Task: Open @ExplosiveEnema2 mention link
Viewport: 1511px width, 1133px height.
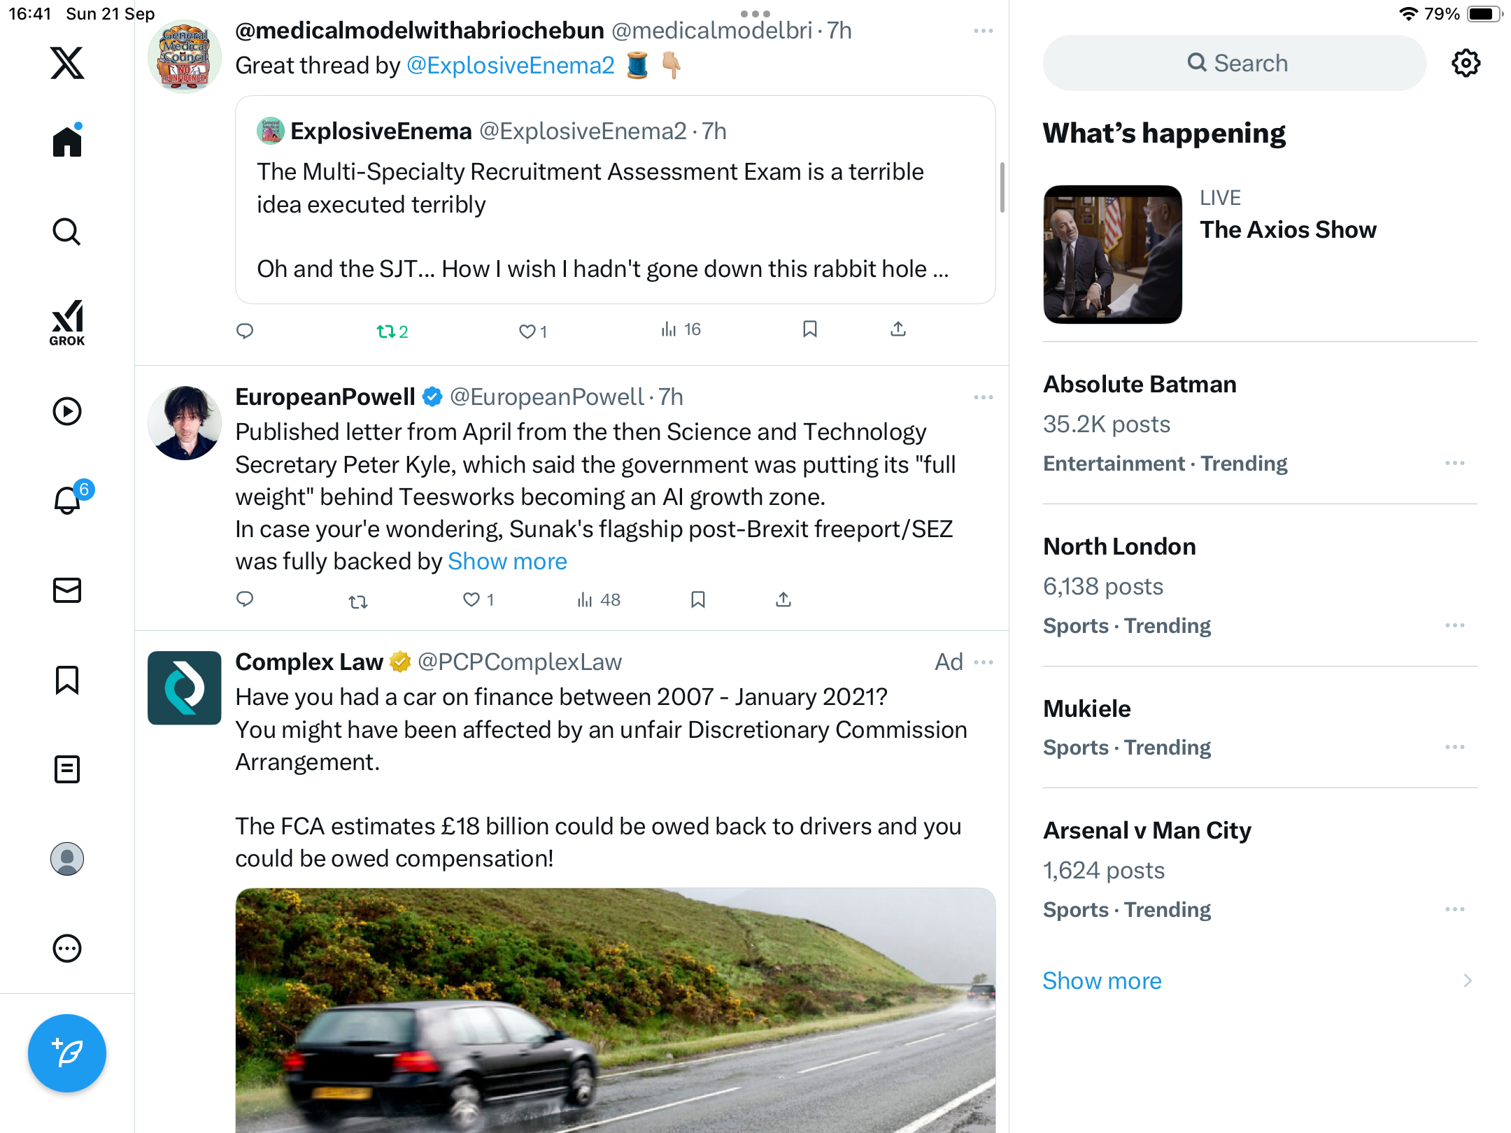Action: (x=510, y=66)
